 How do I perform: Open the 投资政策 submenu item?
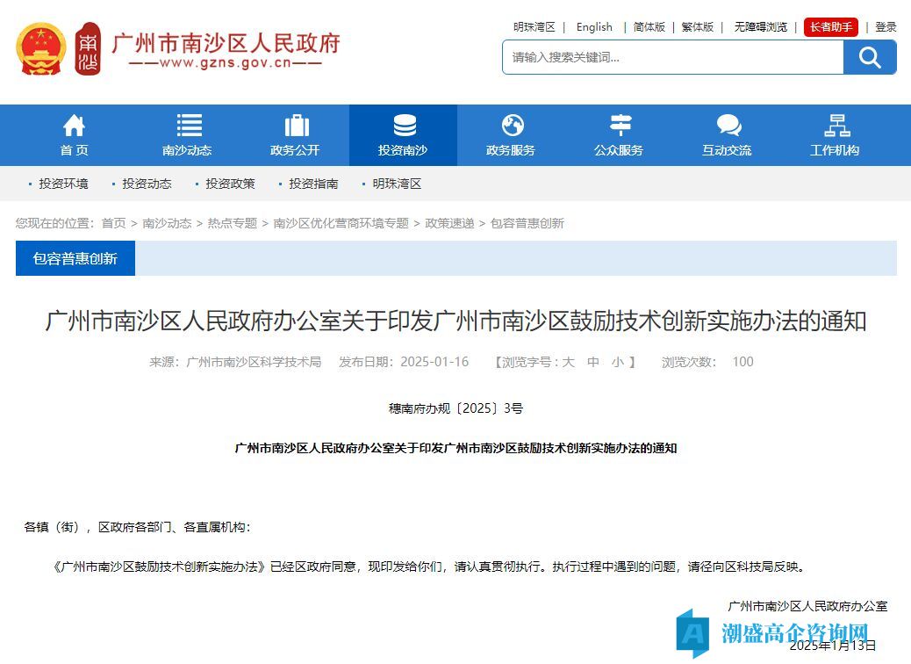pos(230,184)
